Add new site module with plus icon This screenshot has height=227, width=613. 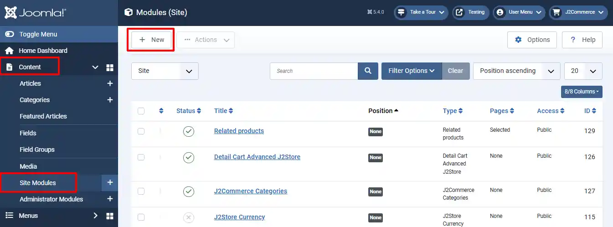[x=110, y=182]
